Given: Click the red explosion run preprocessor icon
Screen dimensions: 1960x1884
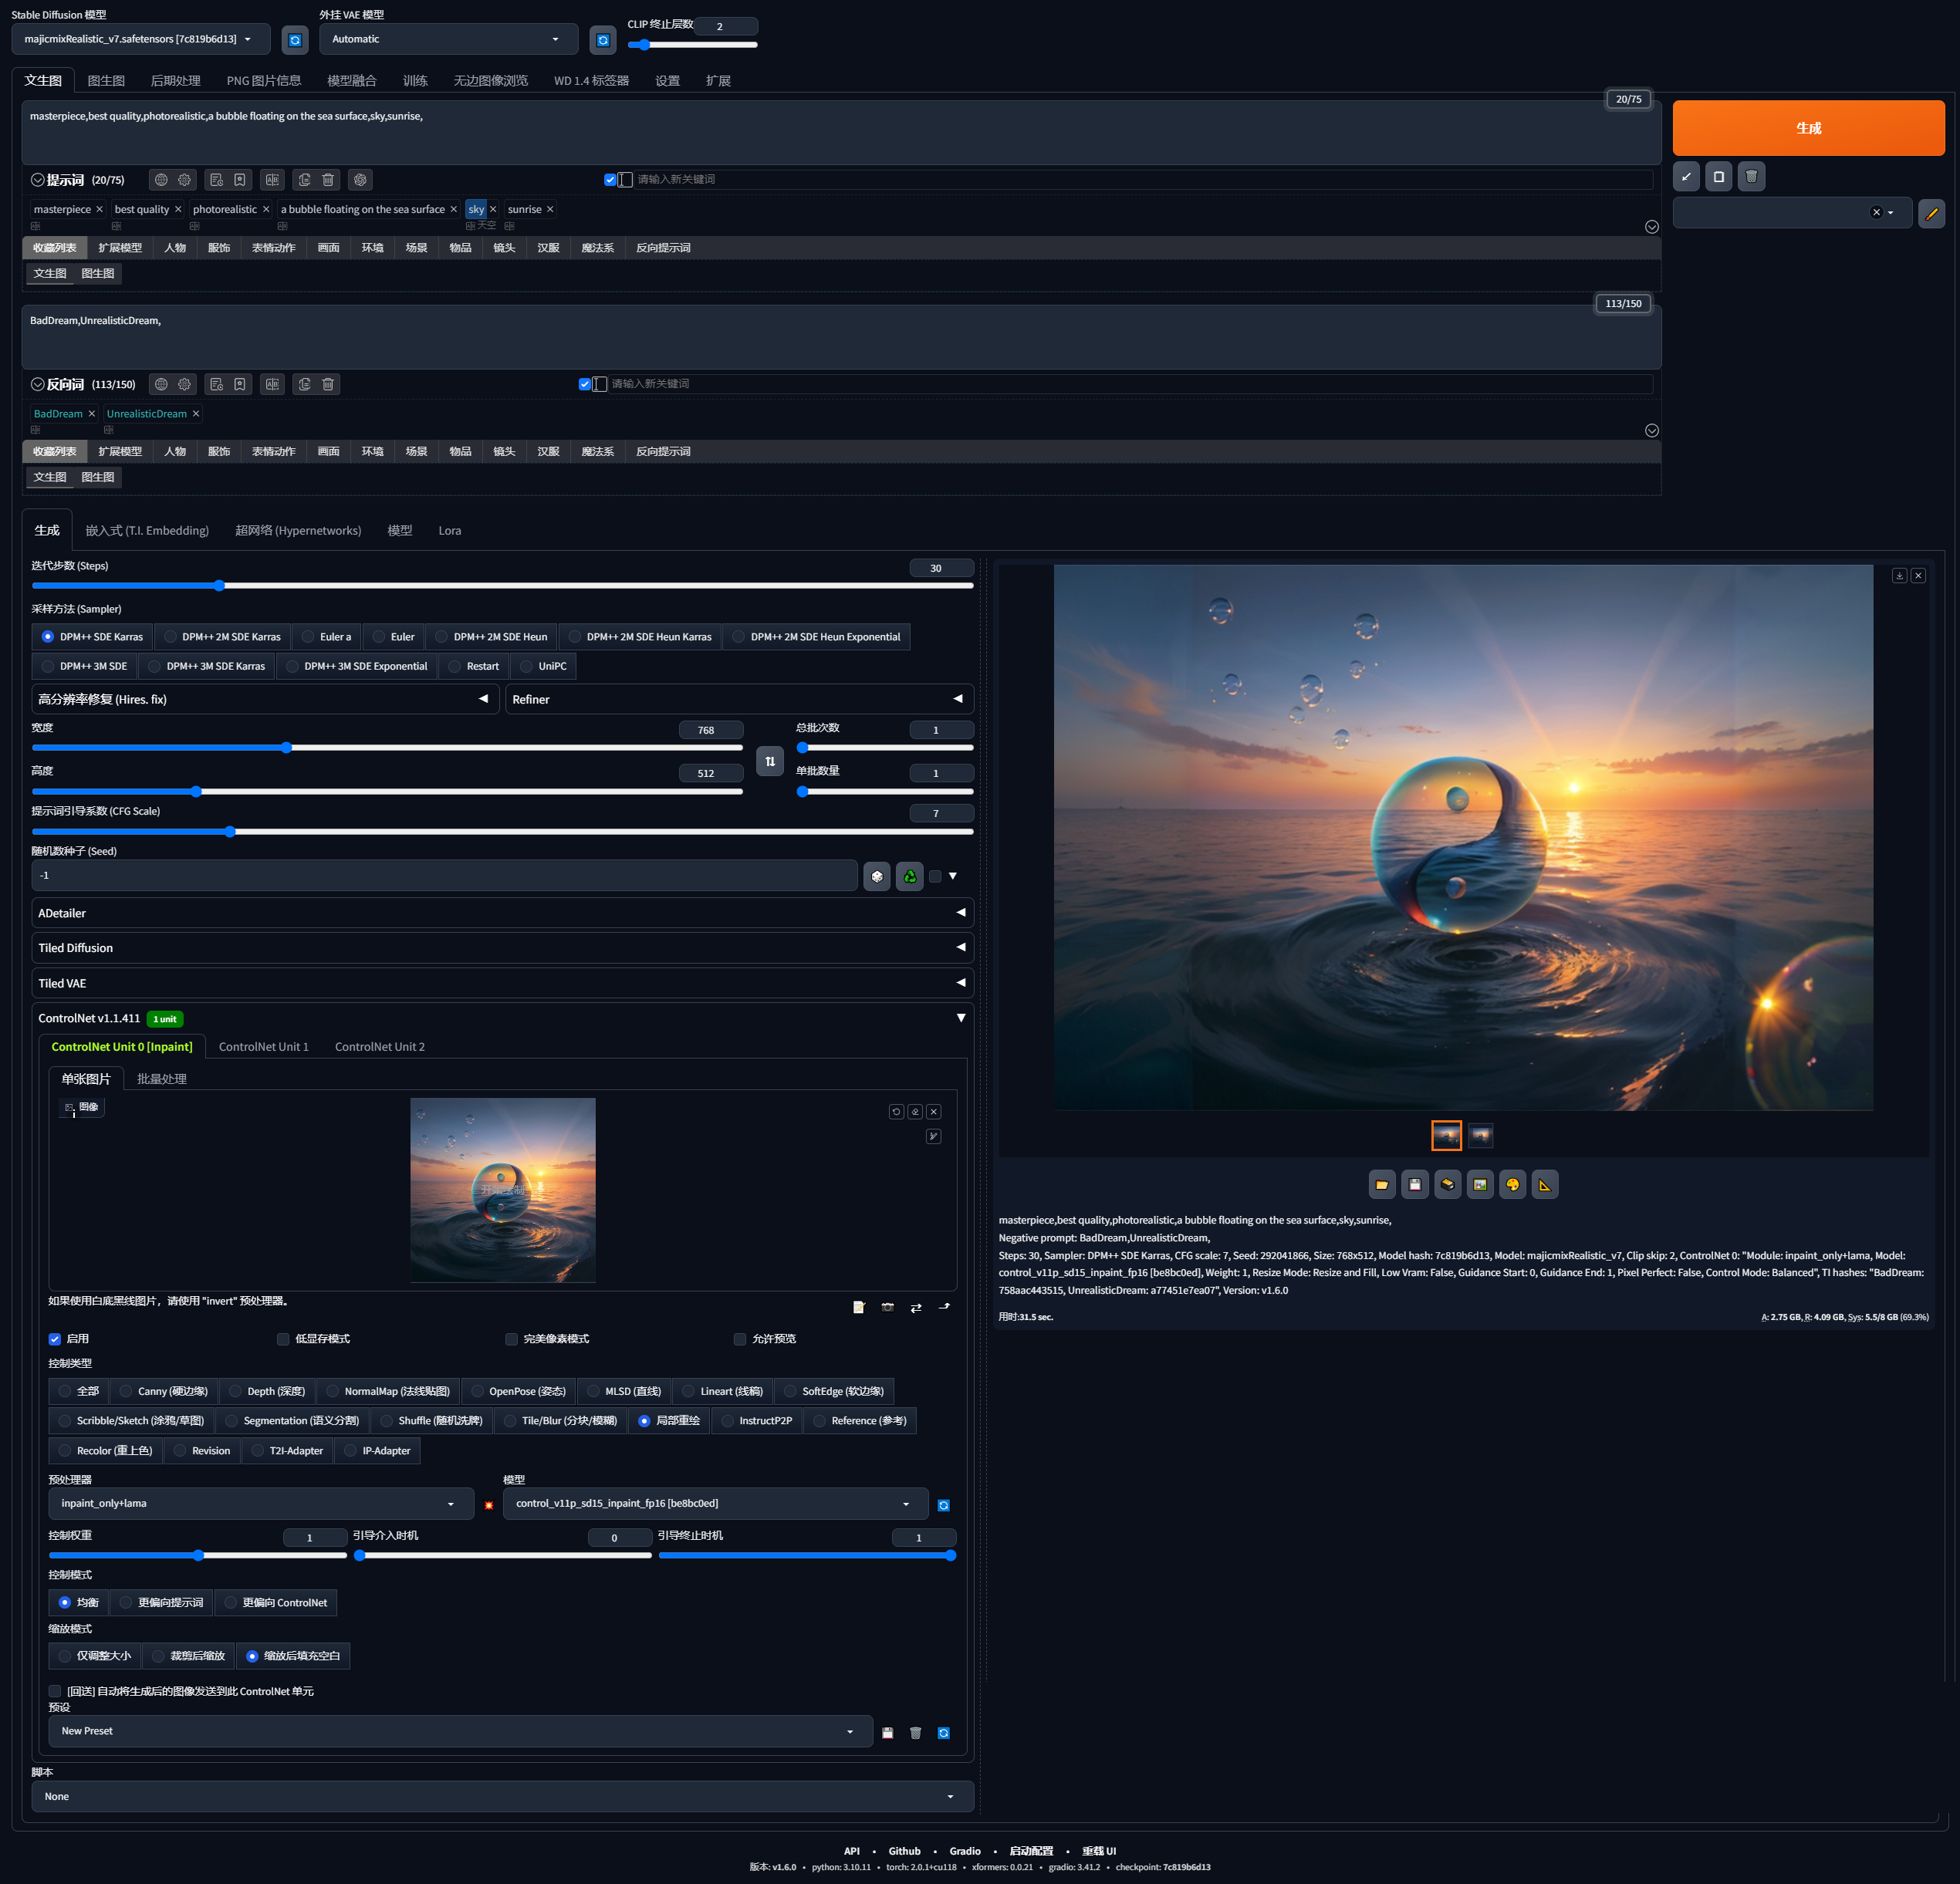Looking at the screenshot, I should coord(488,1505).
